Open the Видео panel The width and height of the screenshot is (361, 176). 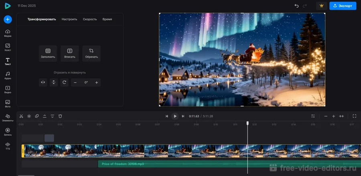coord(8,89)
